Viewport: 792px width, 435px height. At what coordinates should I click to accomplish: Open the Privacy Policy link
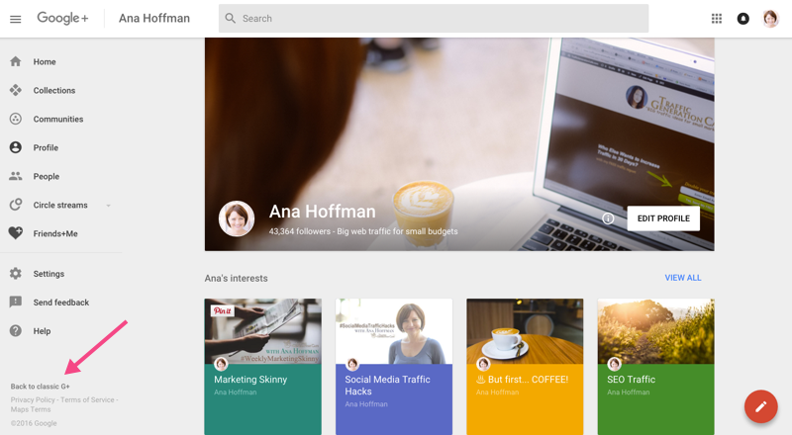pos(33,399)
